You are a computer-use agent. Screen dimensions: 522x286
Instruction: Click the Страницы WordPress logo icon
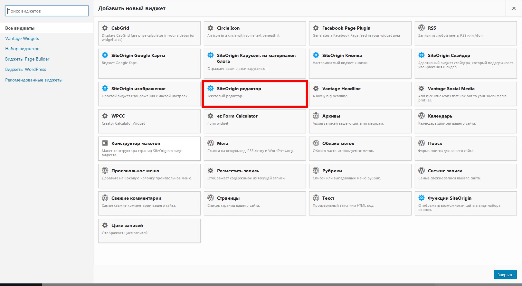coord(211,198)
